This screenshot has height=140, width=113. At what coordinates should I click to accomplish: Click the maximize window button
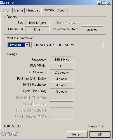click(x=104, y=3)
